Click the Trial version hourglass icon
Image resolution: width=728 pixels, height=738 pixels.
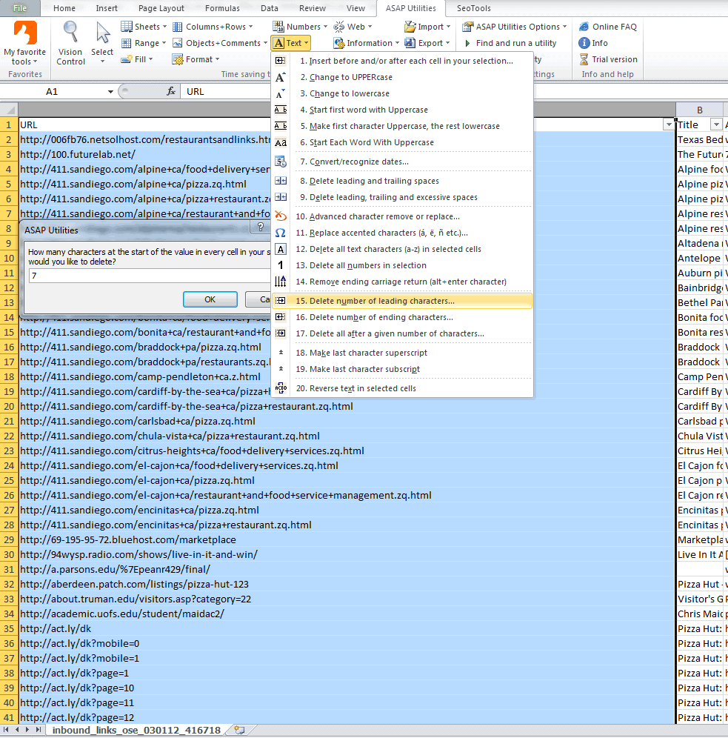pos(584,59)
